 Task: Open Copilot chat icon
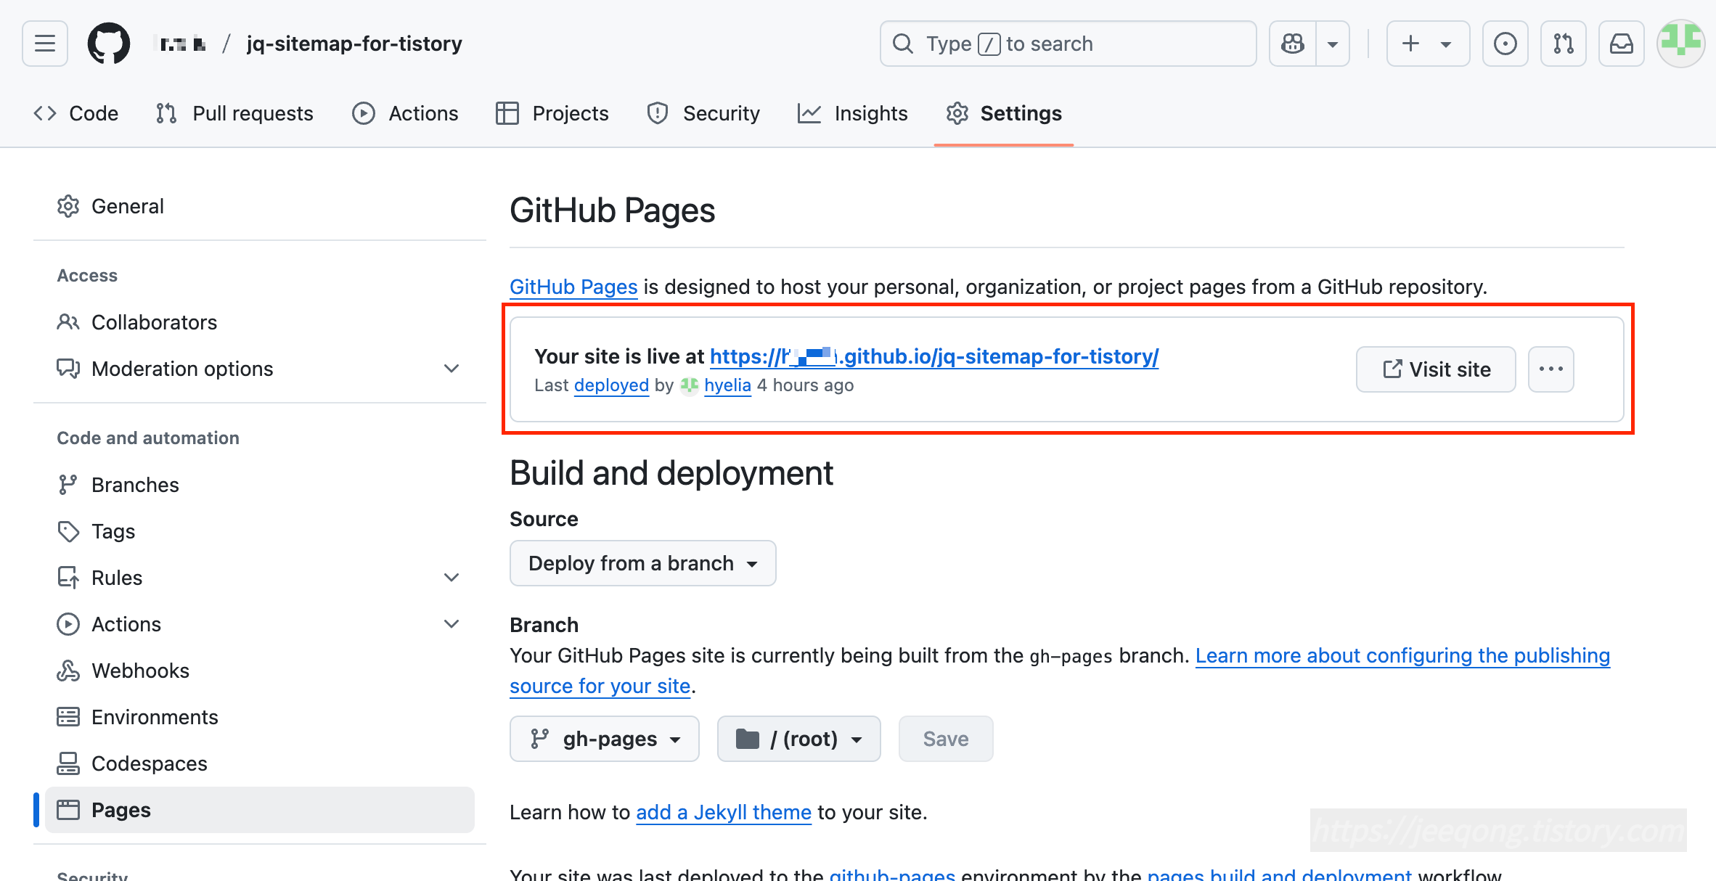pyautogui.click(x=1293, y=44)
